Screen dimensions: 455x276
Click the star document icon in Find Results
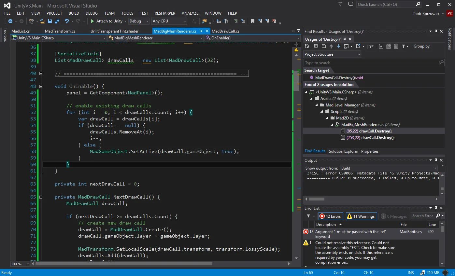(x=381, y=46)
